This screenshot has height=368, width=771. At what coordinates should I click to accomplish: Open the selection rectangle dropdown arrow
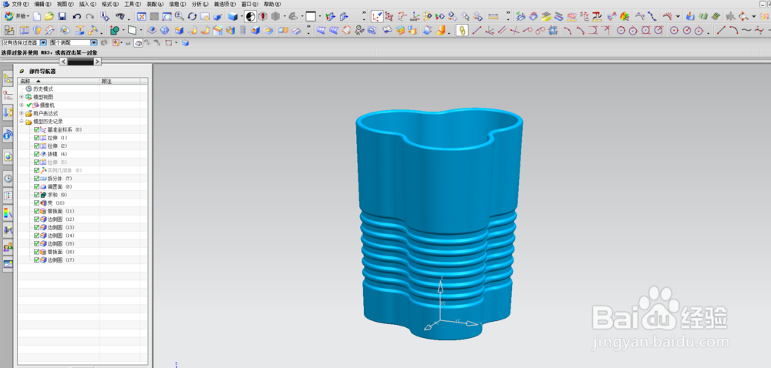click(x=177, y=43)
